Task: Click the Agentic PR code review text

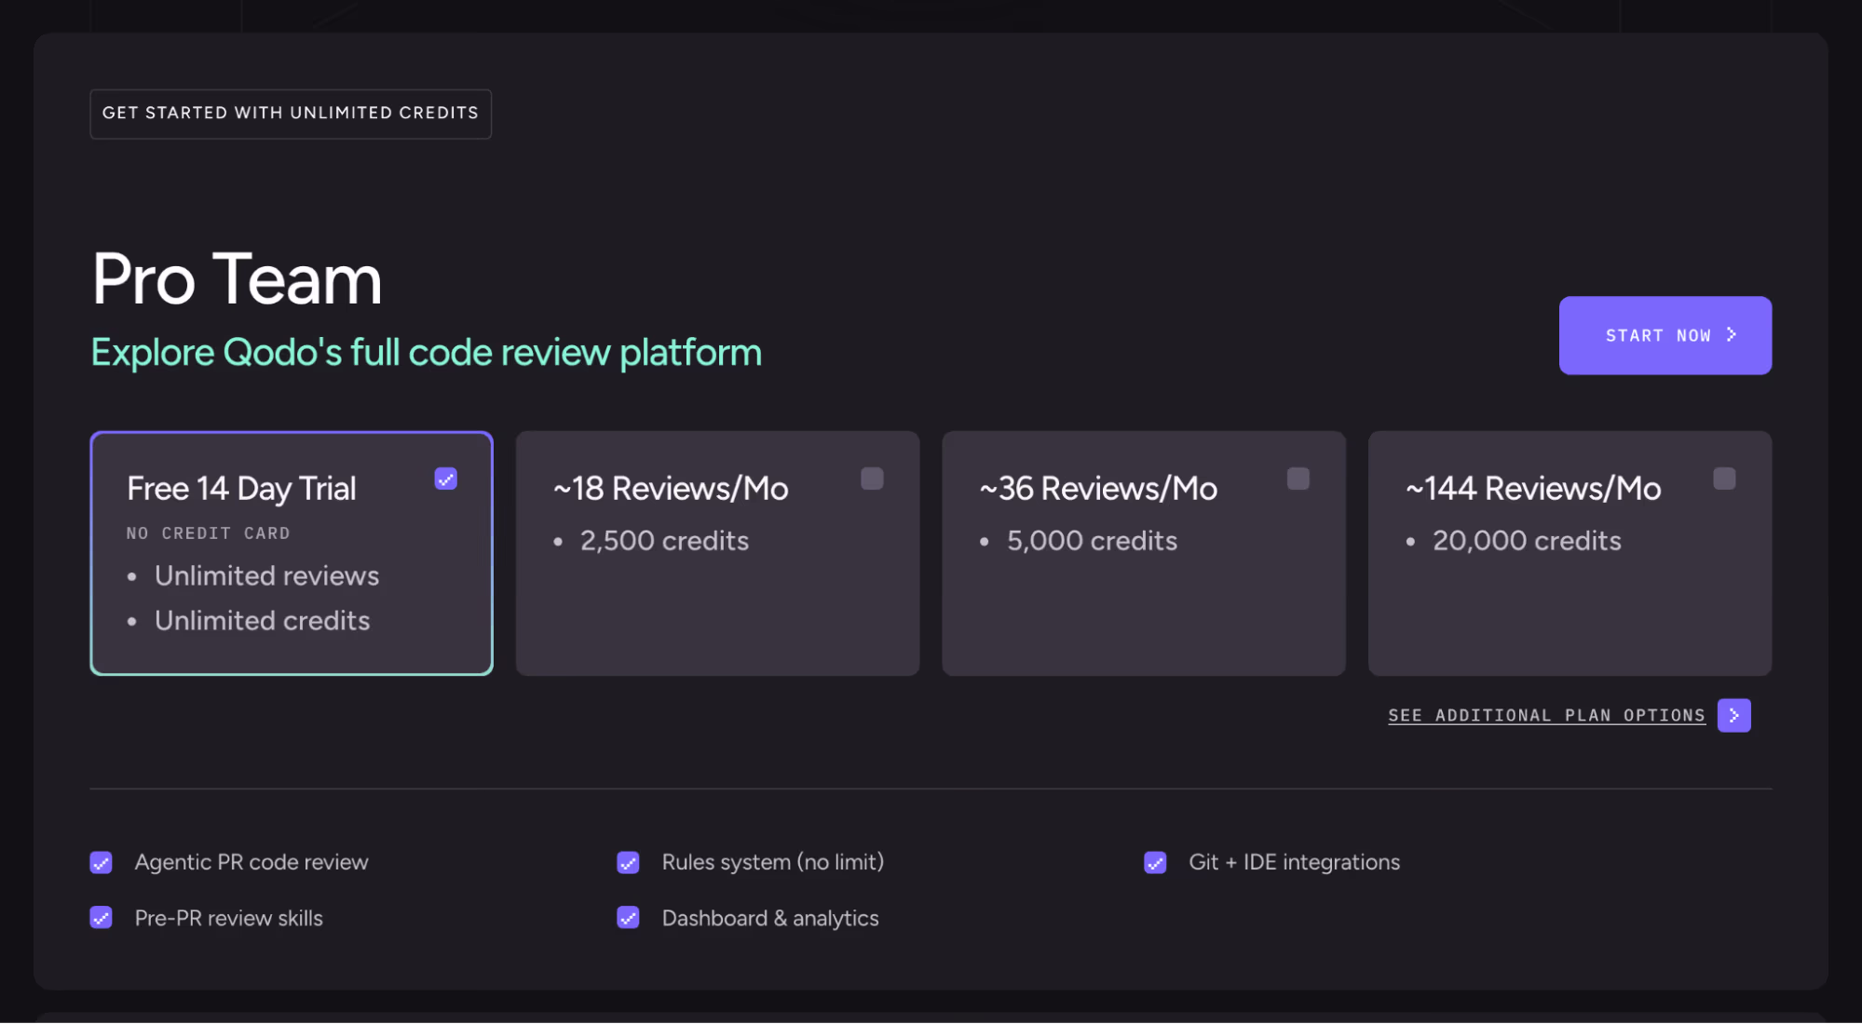Action: click(x=251, y=862)
